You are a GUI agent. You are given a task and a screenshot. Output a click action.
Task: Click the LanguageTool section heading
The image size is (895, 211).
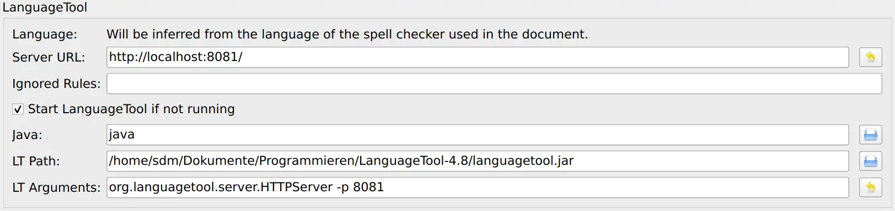(45, 8)
